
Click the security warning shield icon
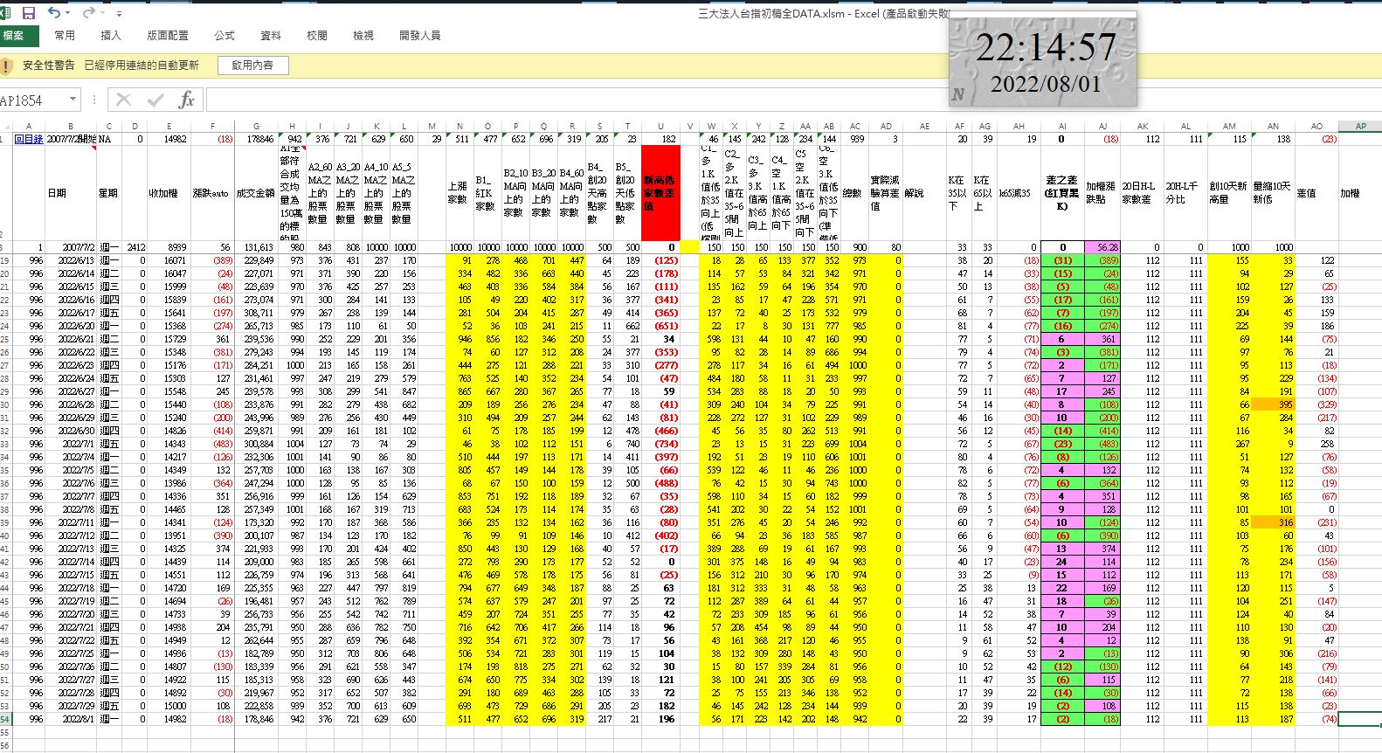click(x=7, y=66)
